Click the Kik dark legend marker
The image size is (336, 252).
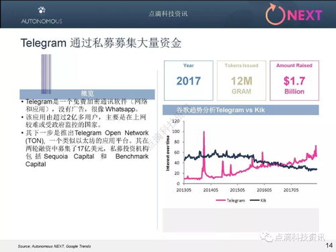tap(255, 200)
